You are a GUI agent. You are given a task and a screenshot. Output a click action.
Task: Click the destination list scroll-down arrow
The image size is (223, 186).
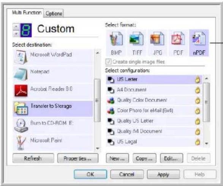(x=97, y=148)
